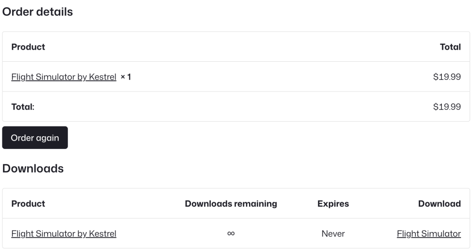This screenshot has height=252, width=475.
Task: Select the × 1 quantity indicator
Action: (x=126, y=77)
